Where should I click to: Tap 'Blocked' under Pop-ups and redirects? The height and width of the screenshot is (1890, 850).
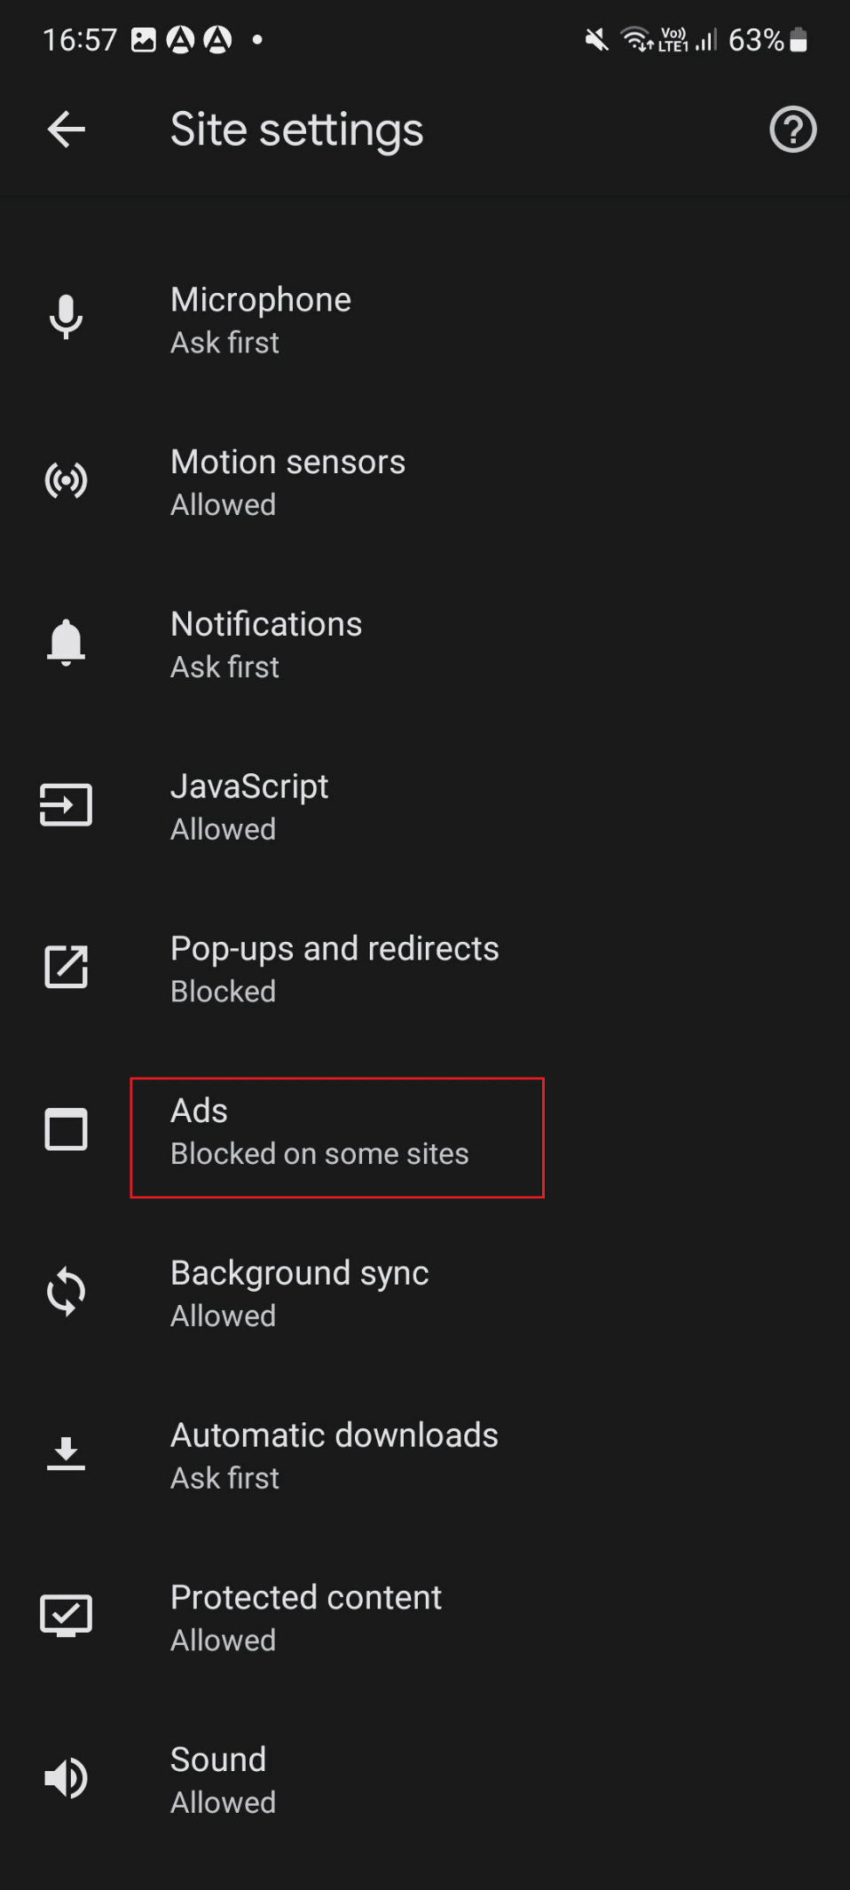coord(224,991)
